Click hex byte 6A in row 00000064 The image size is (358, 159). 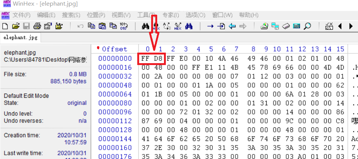289,94
